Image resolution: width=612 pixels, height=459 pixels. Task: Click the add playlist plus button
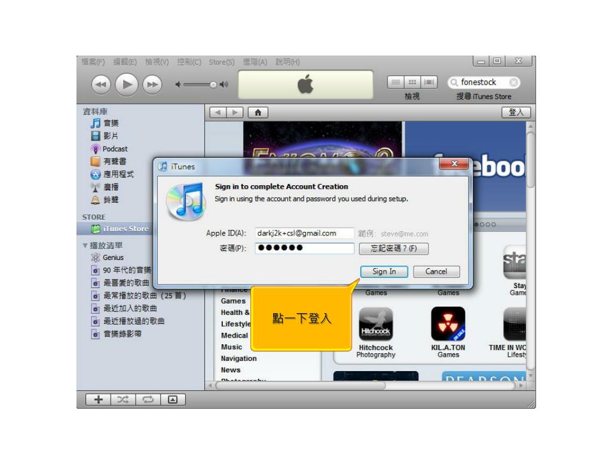coord(99,399)
